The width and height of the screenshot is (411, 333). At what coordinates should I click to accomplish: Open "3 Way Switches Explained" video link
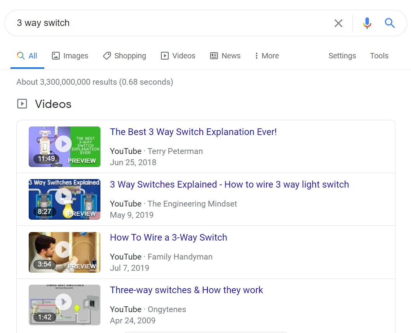[229, 184]
